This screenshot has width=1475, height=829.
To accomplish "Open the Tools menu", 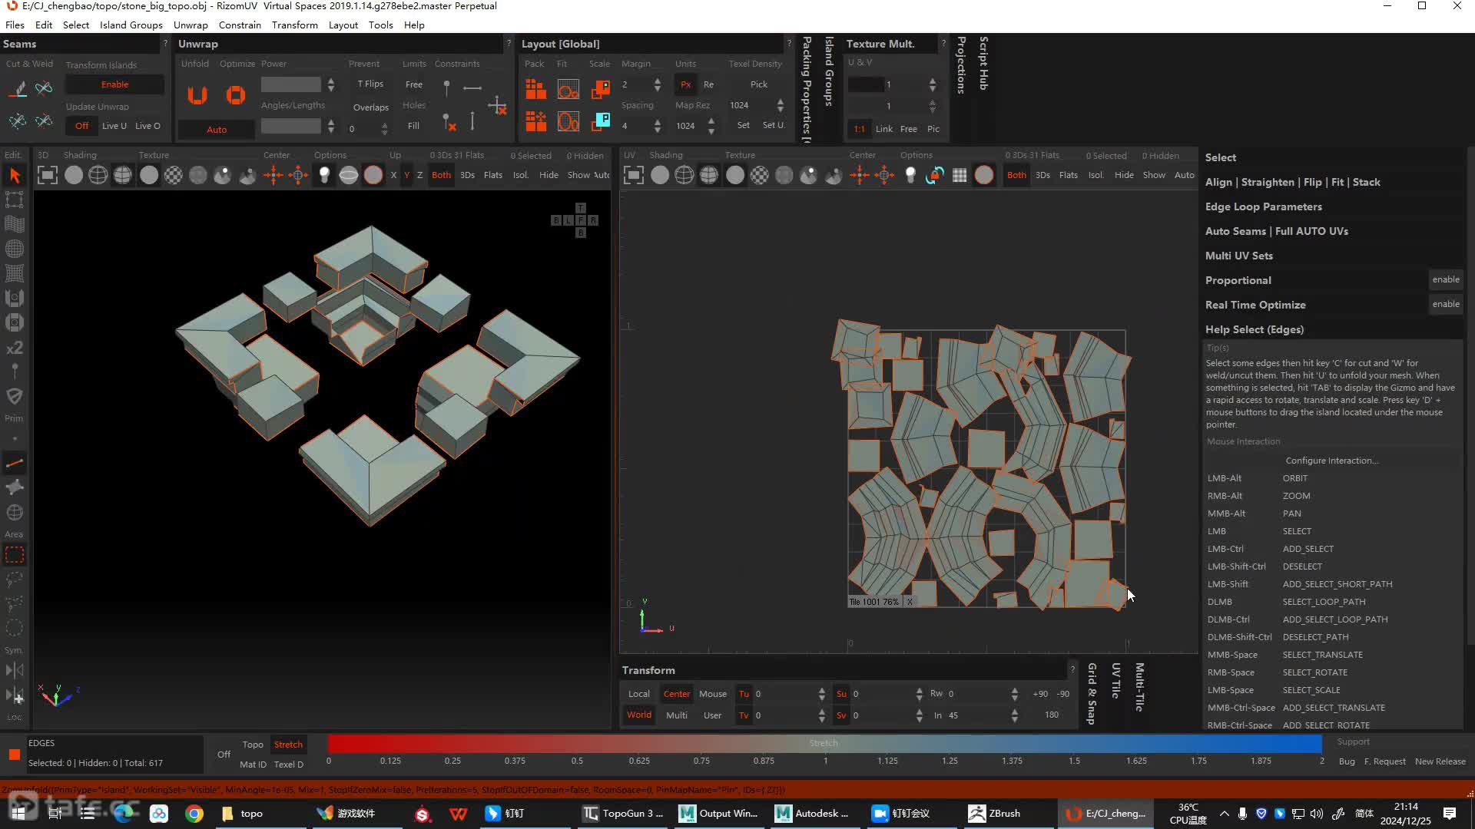I will click(x=380, y=25).
